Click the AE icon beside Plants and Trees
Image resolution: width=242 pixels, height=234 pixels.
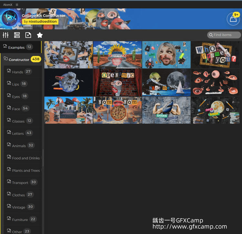coord(9,170)
